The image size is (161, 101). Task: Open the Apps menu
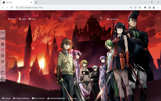[x=23, y=19]
